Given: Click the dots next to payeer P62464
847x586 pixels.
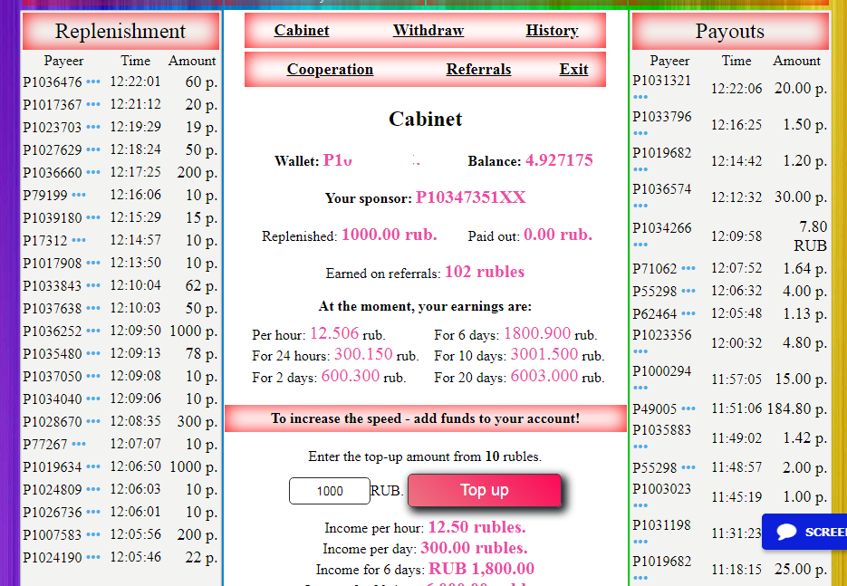Looking at the screenshot, I should (x=688, y=313).
